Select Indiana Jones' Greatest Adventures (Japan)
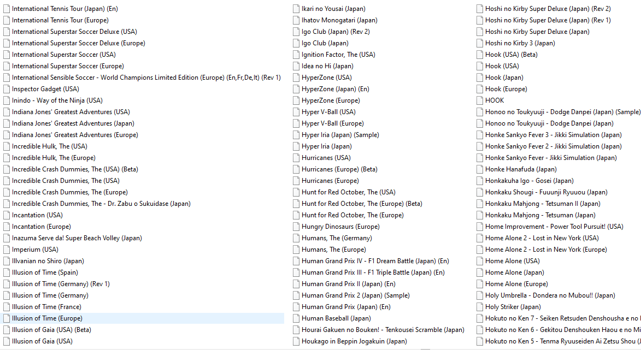 click(x=73, y=123)
